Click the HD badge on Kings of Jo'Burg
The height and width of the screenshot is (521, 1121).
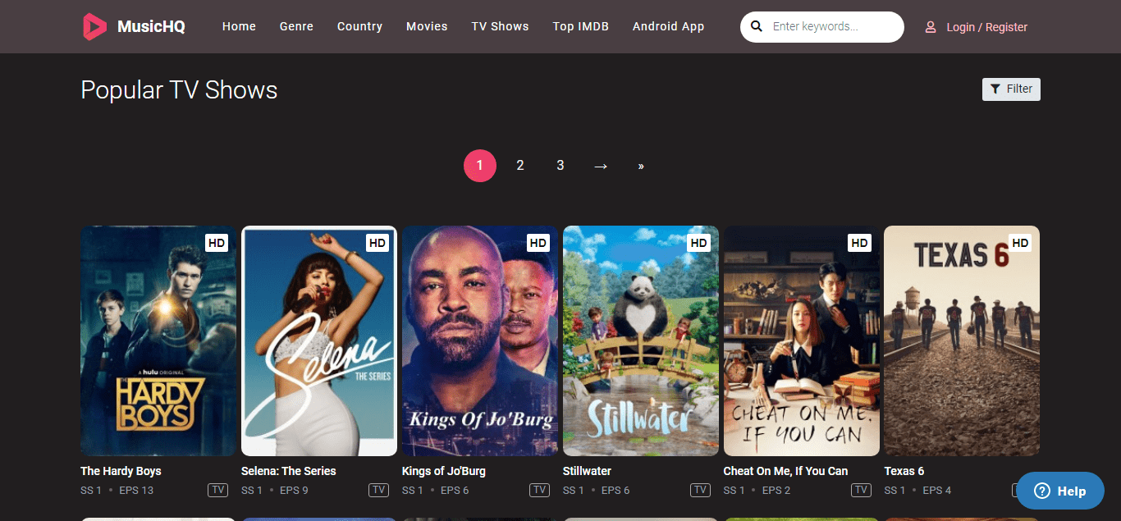[538, 243]
